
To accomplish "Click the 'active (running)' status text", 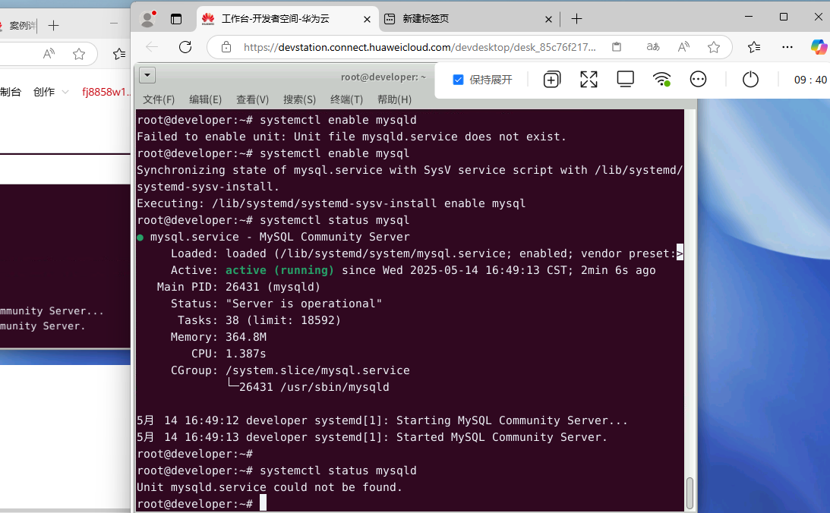I will 279,270.
